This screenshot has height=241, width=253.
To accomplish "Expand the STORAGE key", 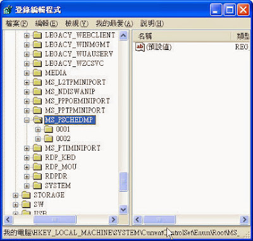I will tap(15, 195).
